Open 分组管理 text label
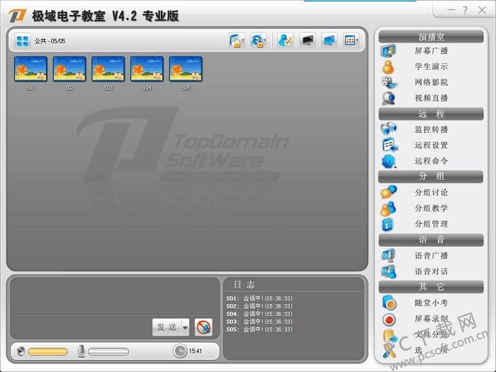 click(x=431, y=224)
